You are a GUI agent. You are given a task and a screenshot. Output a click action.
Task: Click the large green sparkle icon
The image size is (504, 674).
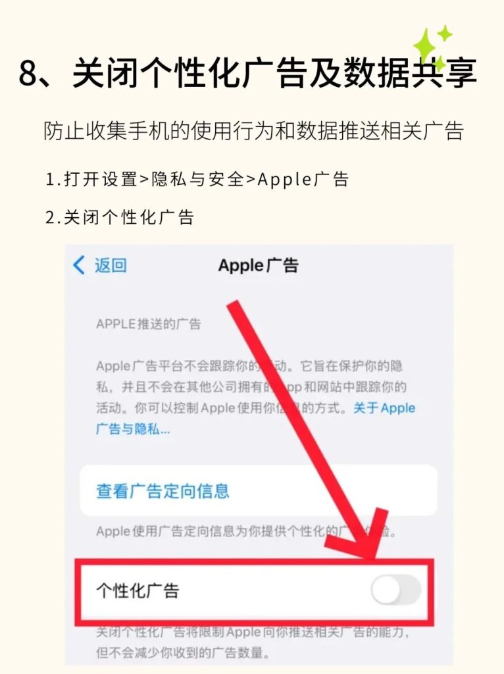click(x=428, y=48)
